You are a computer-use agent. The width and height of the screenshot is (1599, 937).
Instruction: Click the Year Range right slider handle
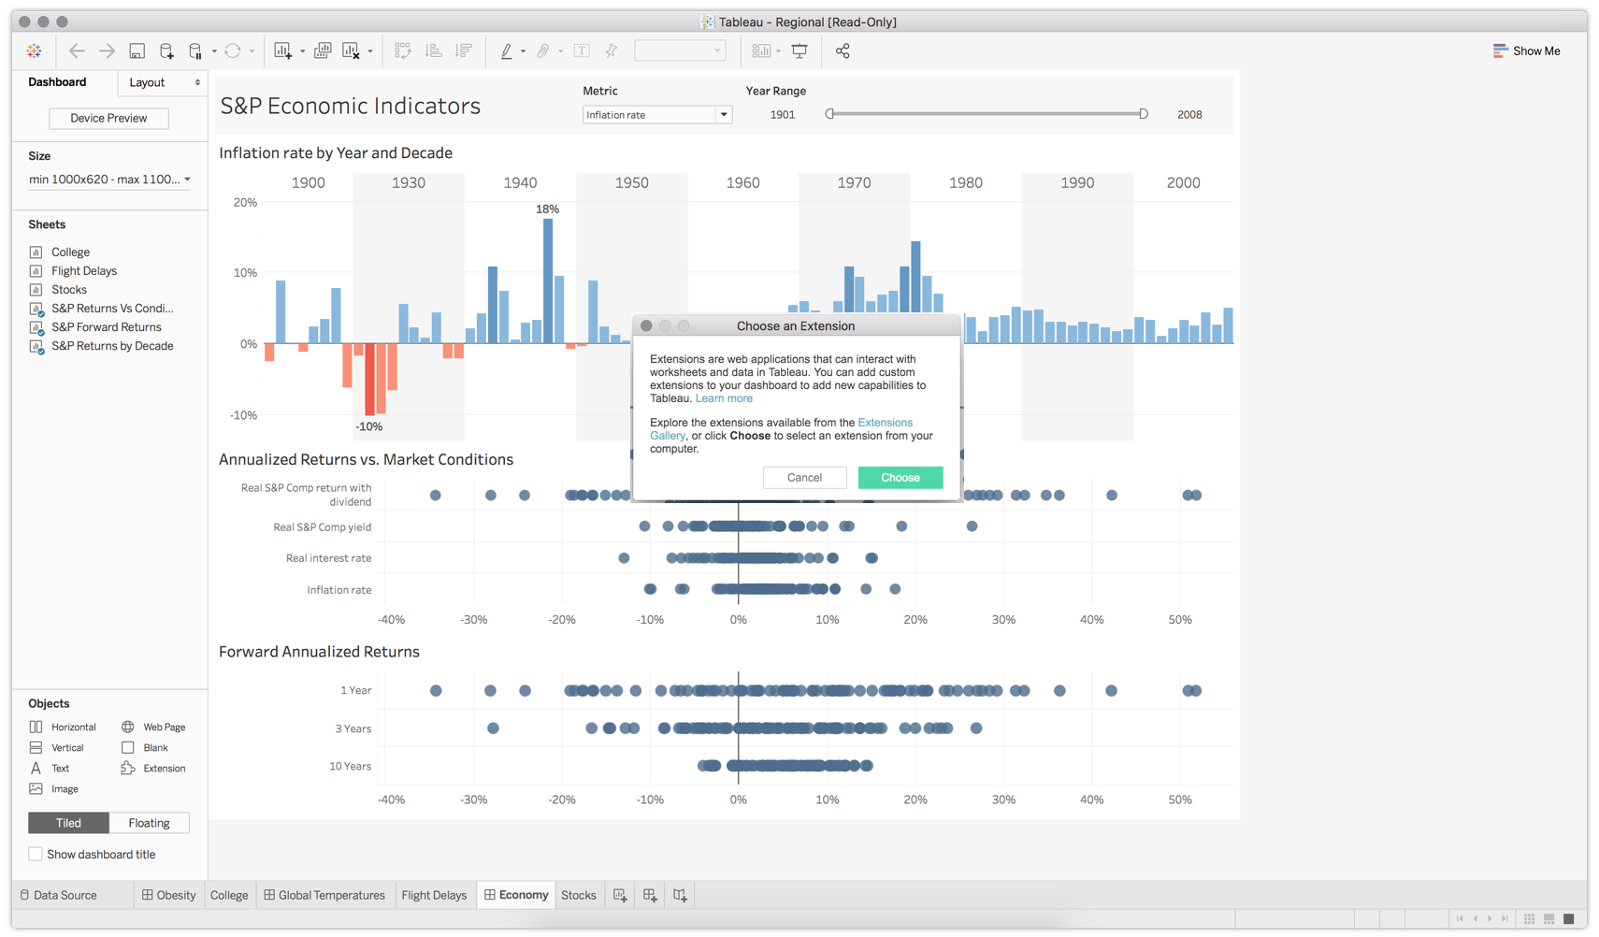1143,114
